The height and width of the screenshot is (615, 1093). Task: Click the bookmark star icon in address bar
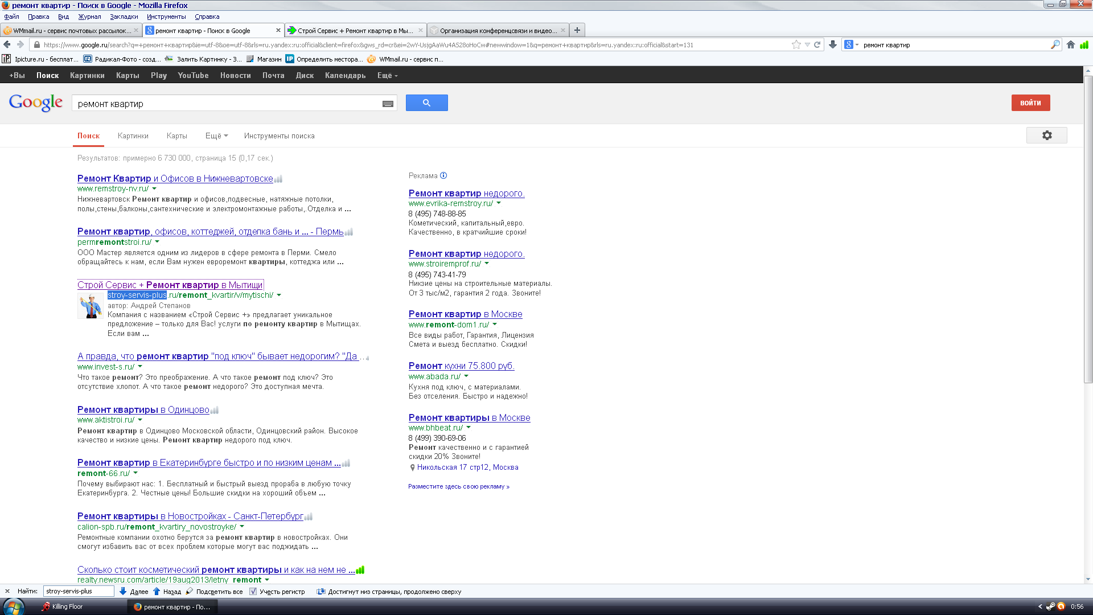click(x=796, y=44)
